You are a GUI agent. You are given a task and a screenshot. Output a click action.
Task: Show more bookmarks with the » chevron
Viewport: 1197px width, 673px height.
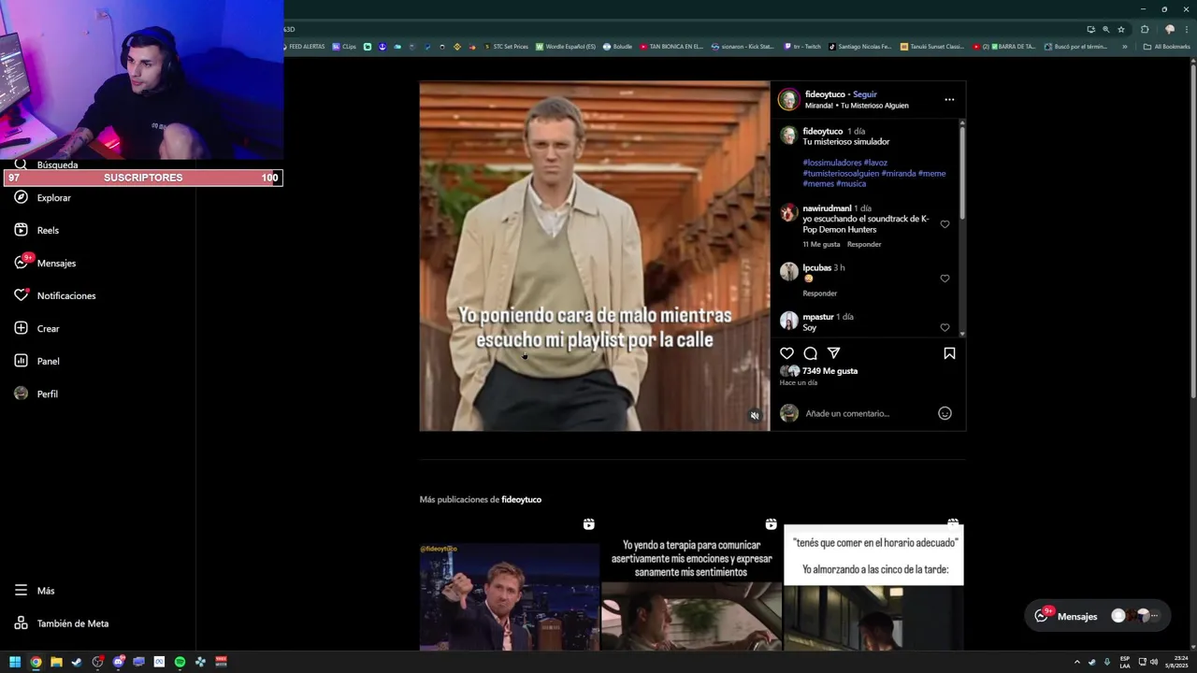1125,46
